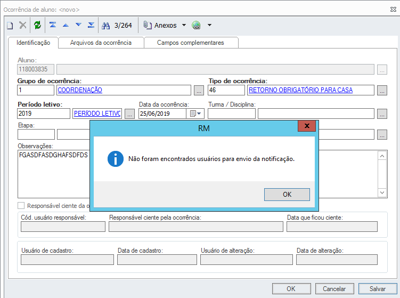The width and height of the screenshot is (400, 298).
Task: Click the globe processes icon
Action: coord(196,25)
